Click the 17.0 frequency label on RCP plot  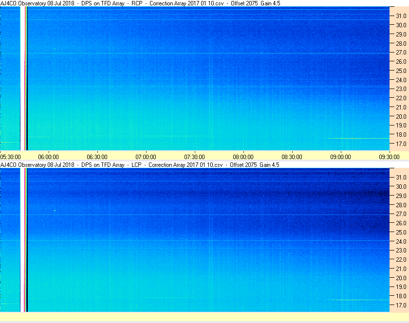(x=401, y=144)
